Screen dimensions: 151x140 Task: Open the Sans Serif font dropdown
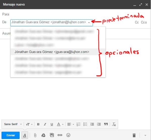13,124
